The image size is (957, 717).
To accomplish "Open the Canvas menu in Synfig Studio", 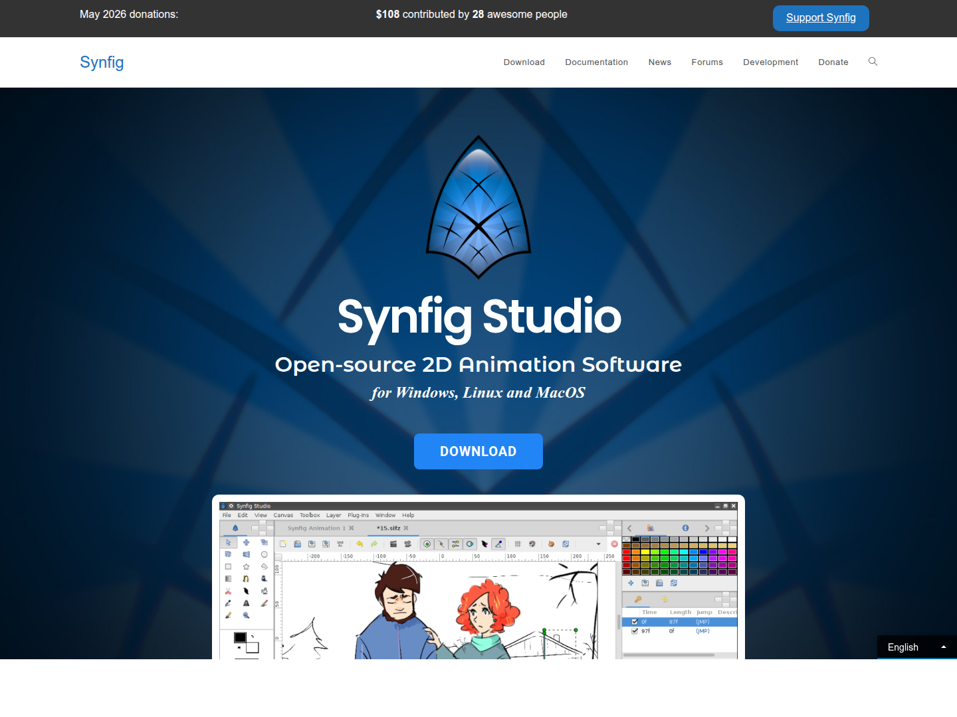I will (x=283, y=515).
